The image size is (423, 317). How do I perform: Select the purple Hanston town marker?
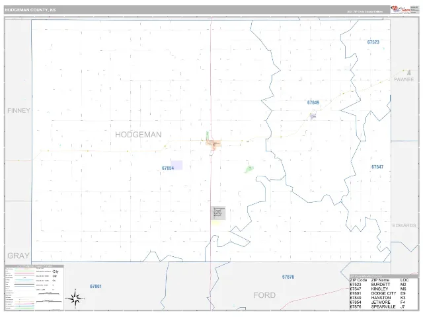tap(313, 116)
